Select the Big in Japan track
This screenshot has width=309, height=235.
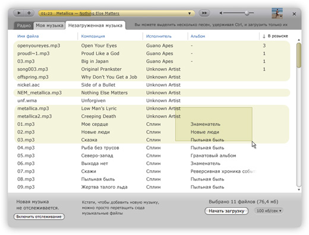tap(94, 61)
